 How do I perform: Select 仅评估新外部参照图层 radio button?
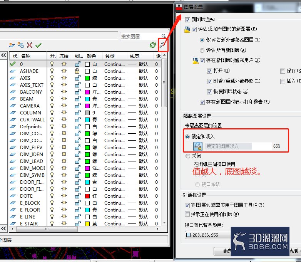pyautogui.click(x=202, y=40)
